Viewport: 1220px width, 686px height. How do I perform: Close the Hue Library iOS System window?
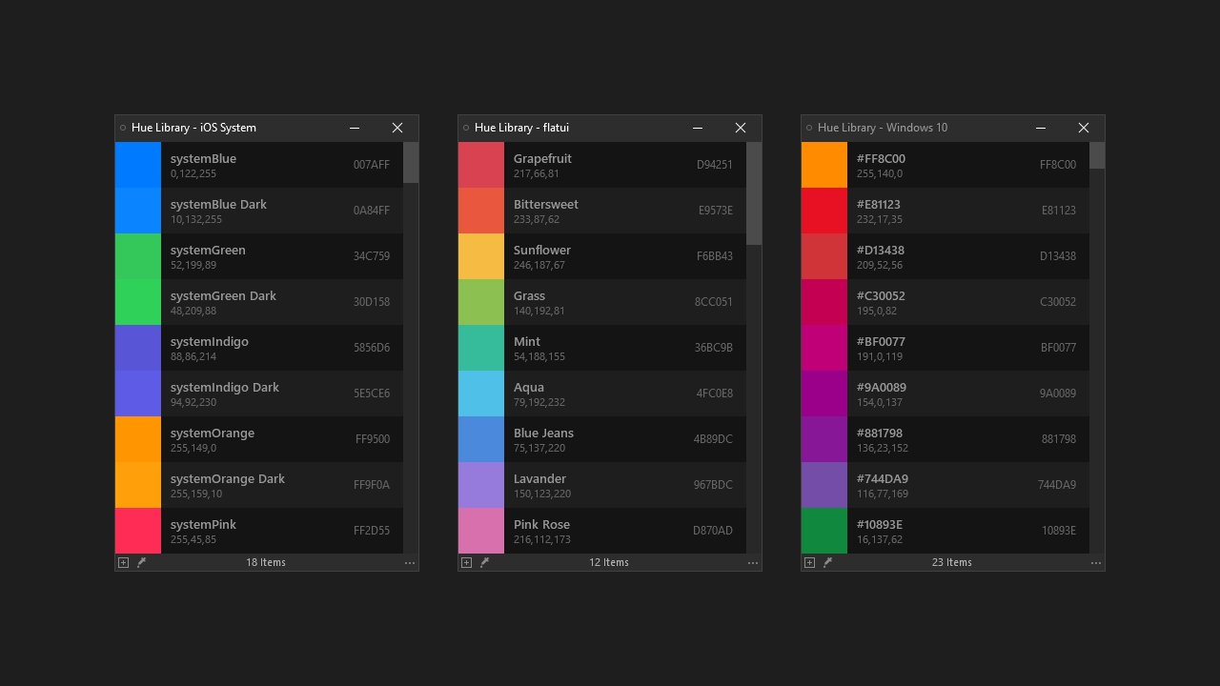(x=397, y=128)
